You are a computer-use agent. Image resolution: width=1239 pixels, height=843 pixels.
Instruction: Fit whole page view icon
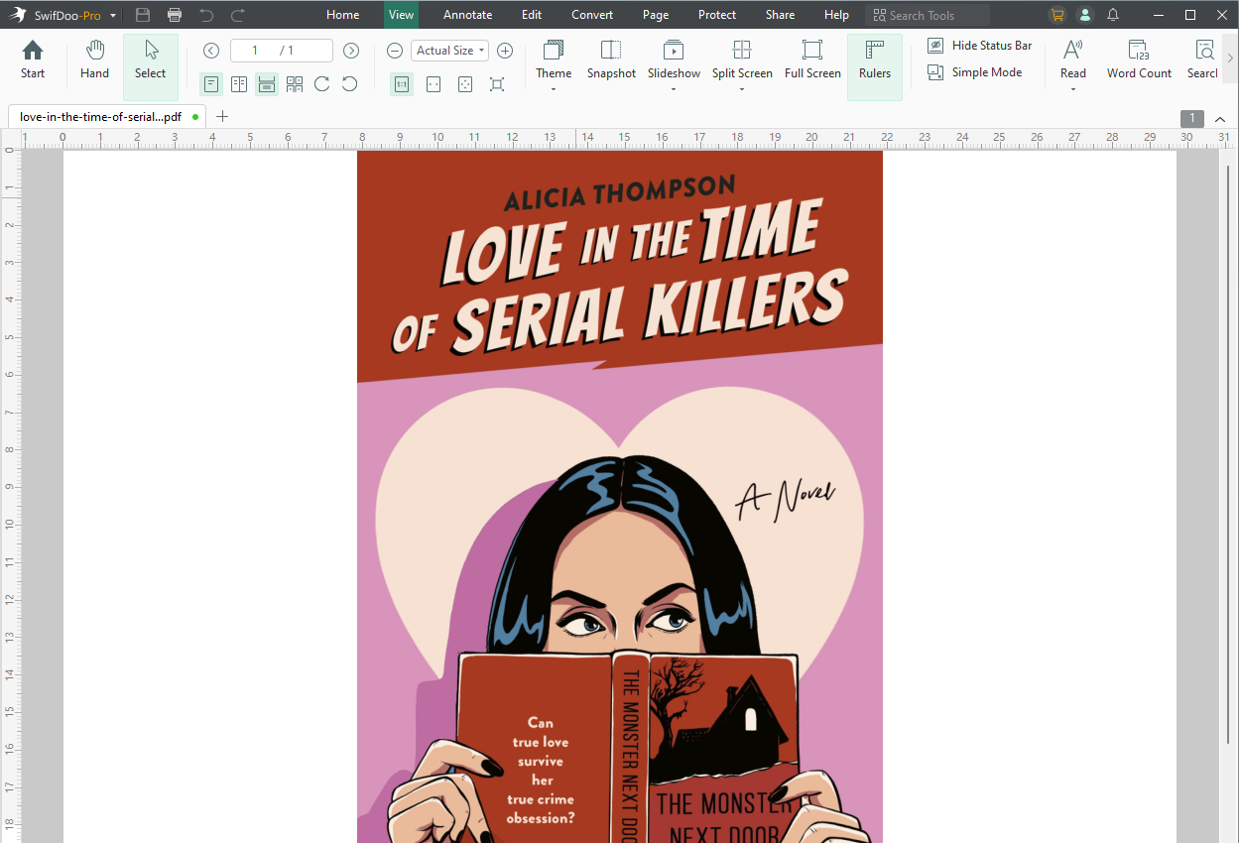point(465,84)
